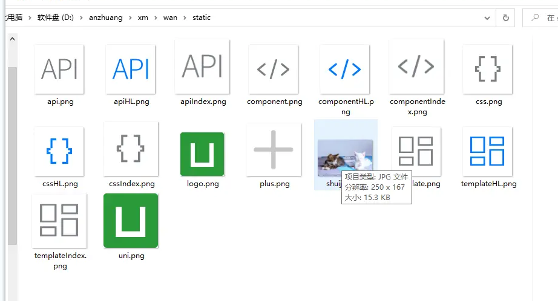558x301 pixels.
Task: Click the scrollbar up arrow in left pane
Action: click(x=12, y=39)
